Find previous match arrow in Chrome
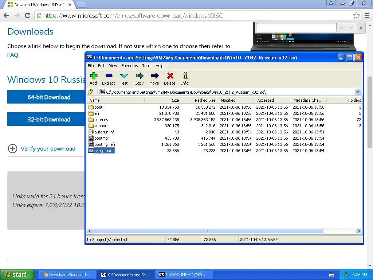Viewport: 373px width, 280px height. pyautogui.click(x=341, y=28)
